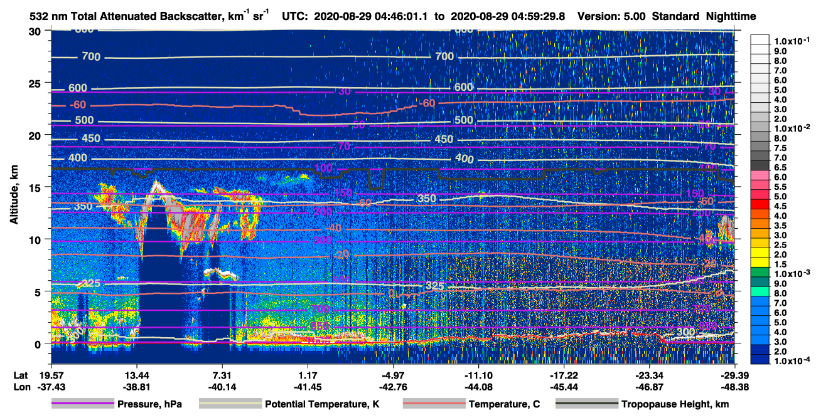This screenshot has width=816, height=418.
Task: Click longitude value -44.08
Action: pyautogui.click(x=478, y=387)
